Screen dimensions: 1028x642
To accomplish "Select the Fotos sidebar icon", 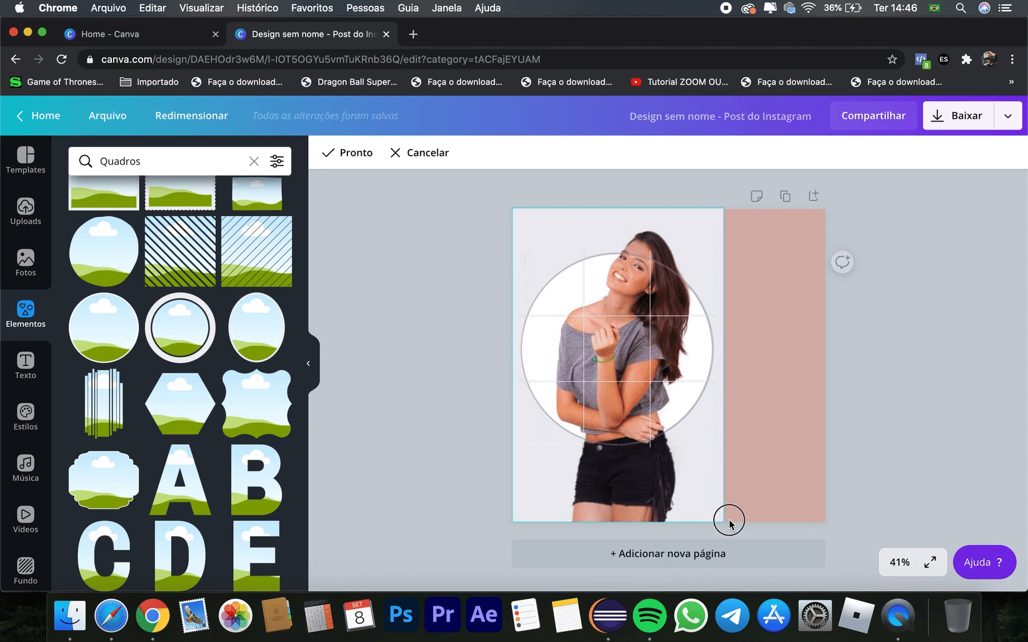I will coord(26,263).
